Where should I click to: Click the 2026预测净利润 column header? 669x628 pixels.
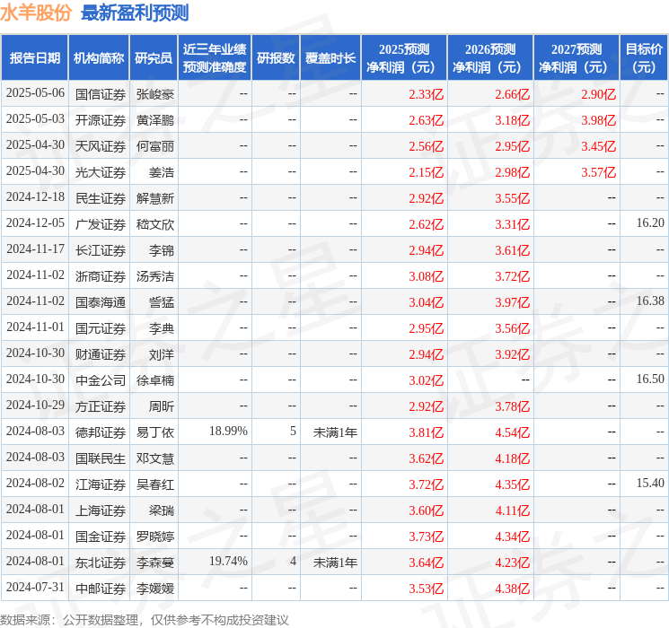coord(490,58)
